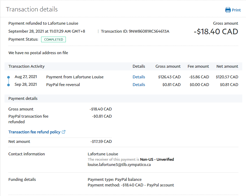Click the Payment details section header
The image size is (246, 196).
(23, 99)
